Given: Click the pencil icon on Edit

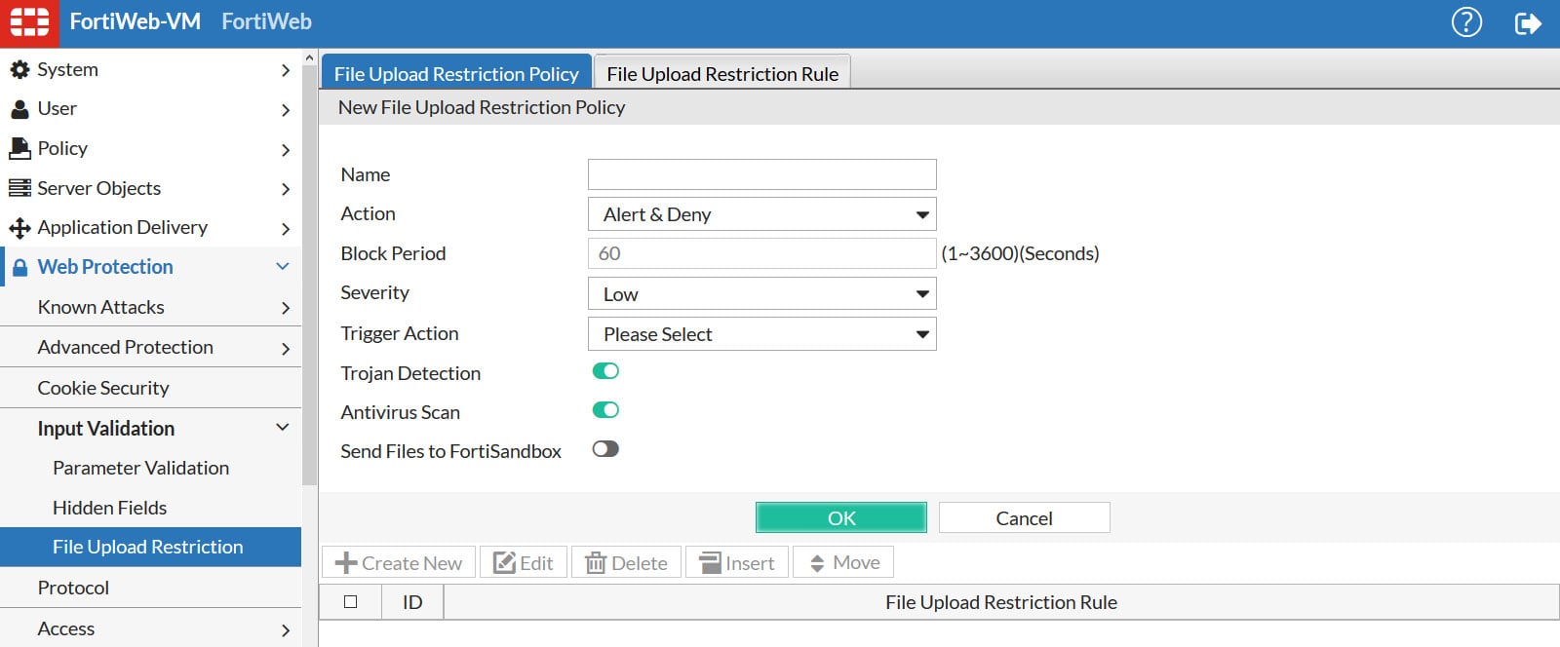Looking at the screenshot, I should click(x=504, y=563).
